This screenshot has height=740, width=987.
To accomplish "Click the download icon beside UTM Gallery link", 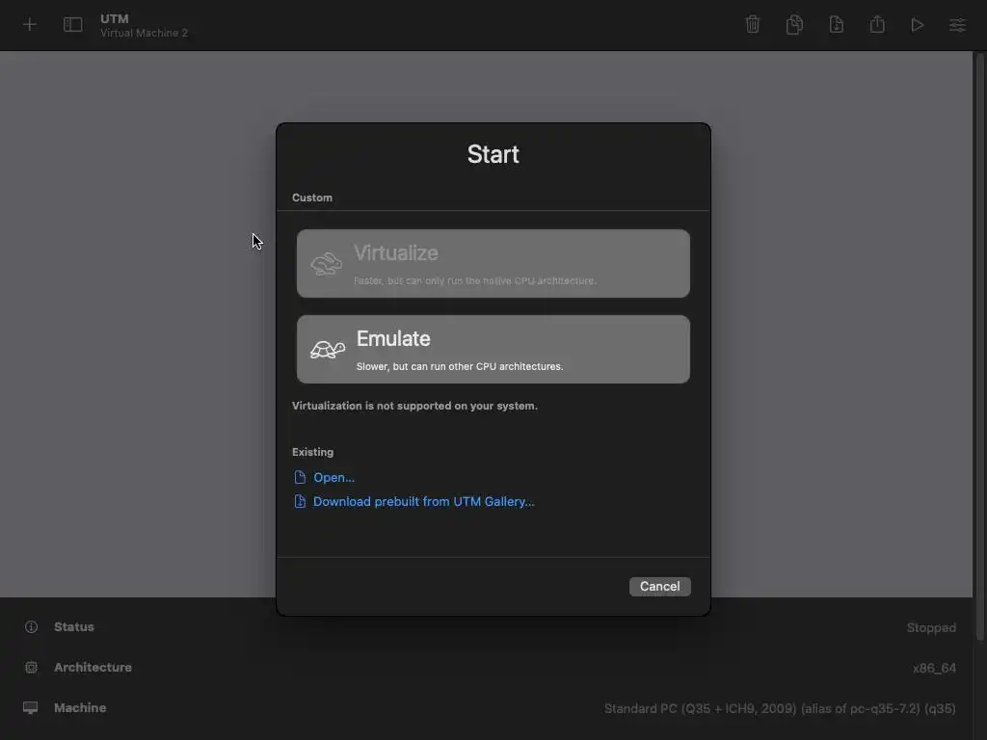I will click(300, 501).
